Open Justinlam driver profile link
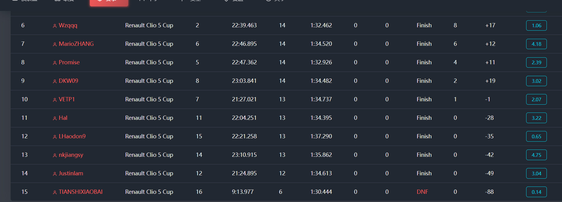 (x=71, y=173)
